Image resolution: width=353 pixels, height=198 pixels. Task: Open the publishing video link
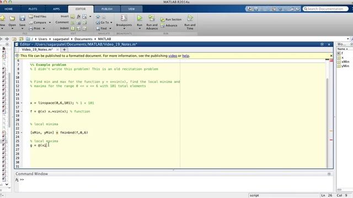pyautogui.click(x=173, y=56)
